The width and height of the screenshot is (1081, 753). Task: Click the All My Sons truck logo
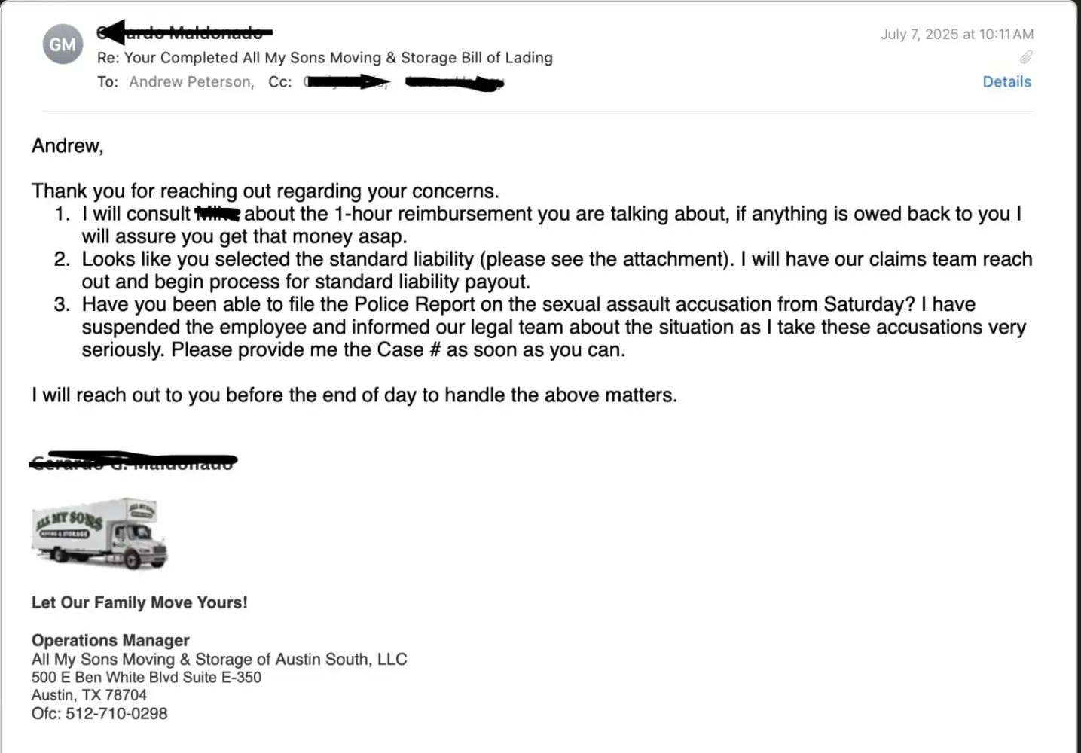[99, 533]
